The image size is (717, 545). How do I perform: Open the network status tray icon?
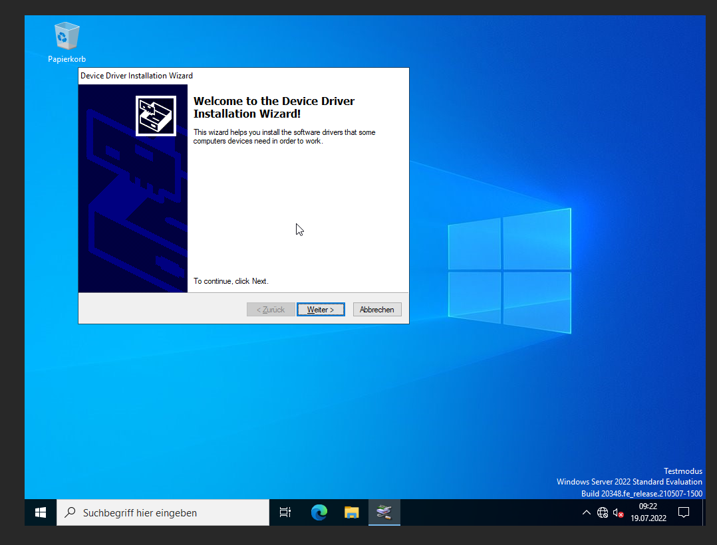tap(602, 512)
